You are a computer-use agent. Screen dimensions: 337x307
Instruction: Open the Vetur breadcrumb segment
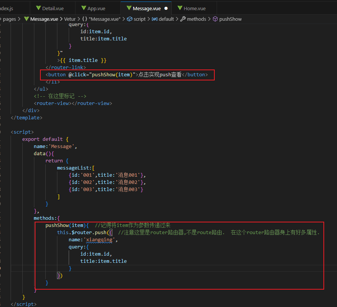(70, 19)
